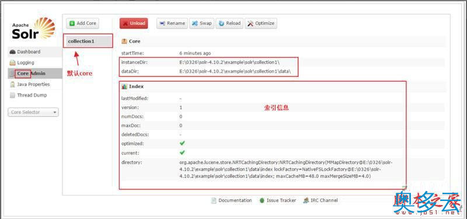Viewport: 467px width, 219px height.
Task: Click the maxDoc label
Action: (x=130, y=125)
